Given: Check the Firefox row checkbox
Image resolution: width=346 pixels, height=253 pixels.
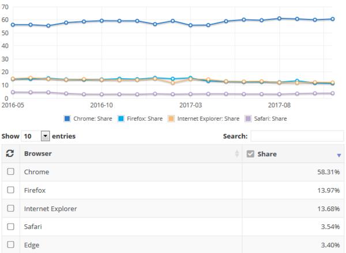Looking at the screenshot, I should [10, 190].
